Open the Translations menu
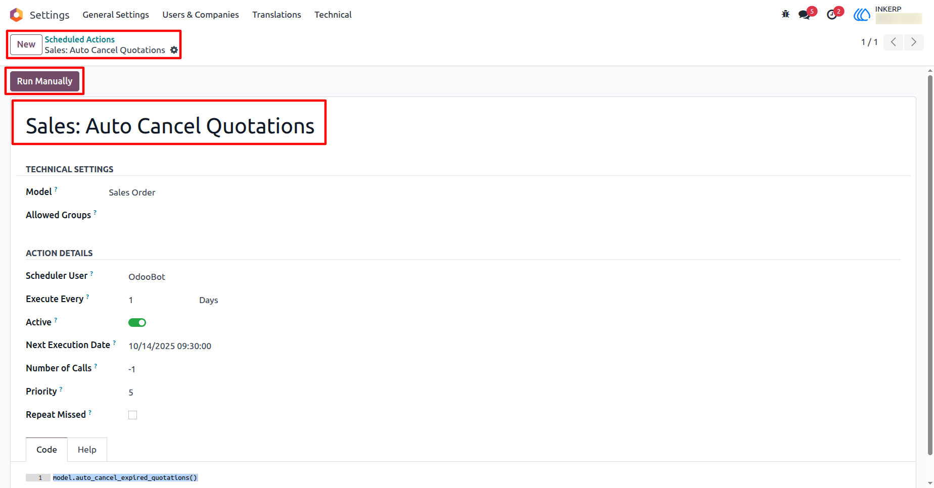 276,15
